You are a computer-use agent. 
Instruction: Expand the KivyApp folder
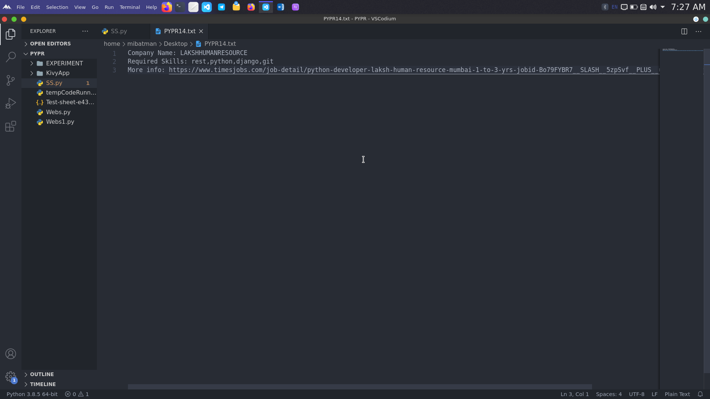[58, 73]
